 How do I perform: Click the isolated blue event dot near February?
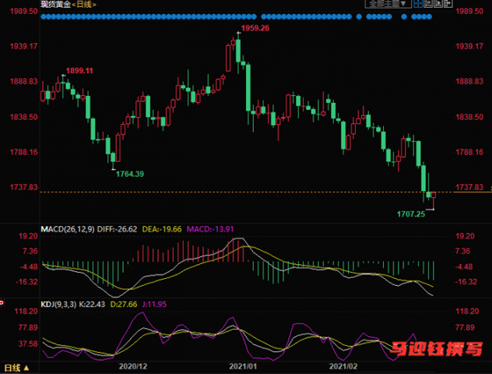[359, 16]
